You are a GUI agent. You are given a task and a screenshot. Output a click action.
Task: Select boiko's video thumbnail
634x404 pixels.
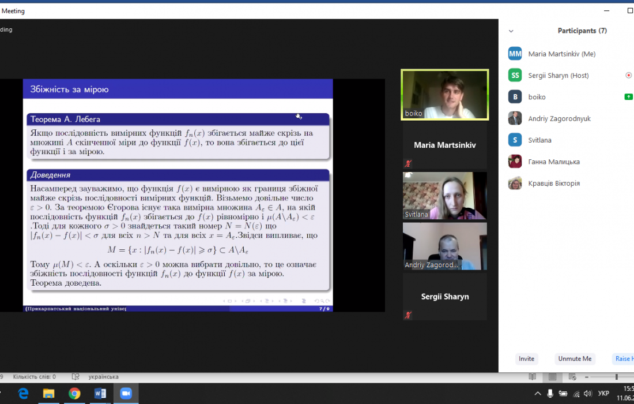point(444,95)
